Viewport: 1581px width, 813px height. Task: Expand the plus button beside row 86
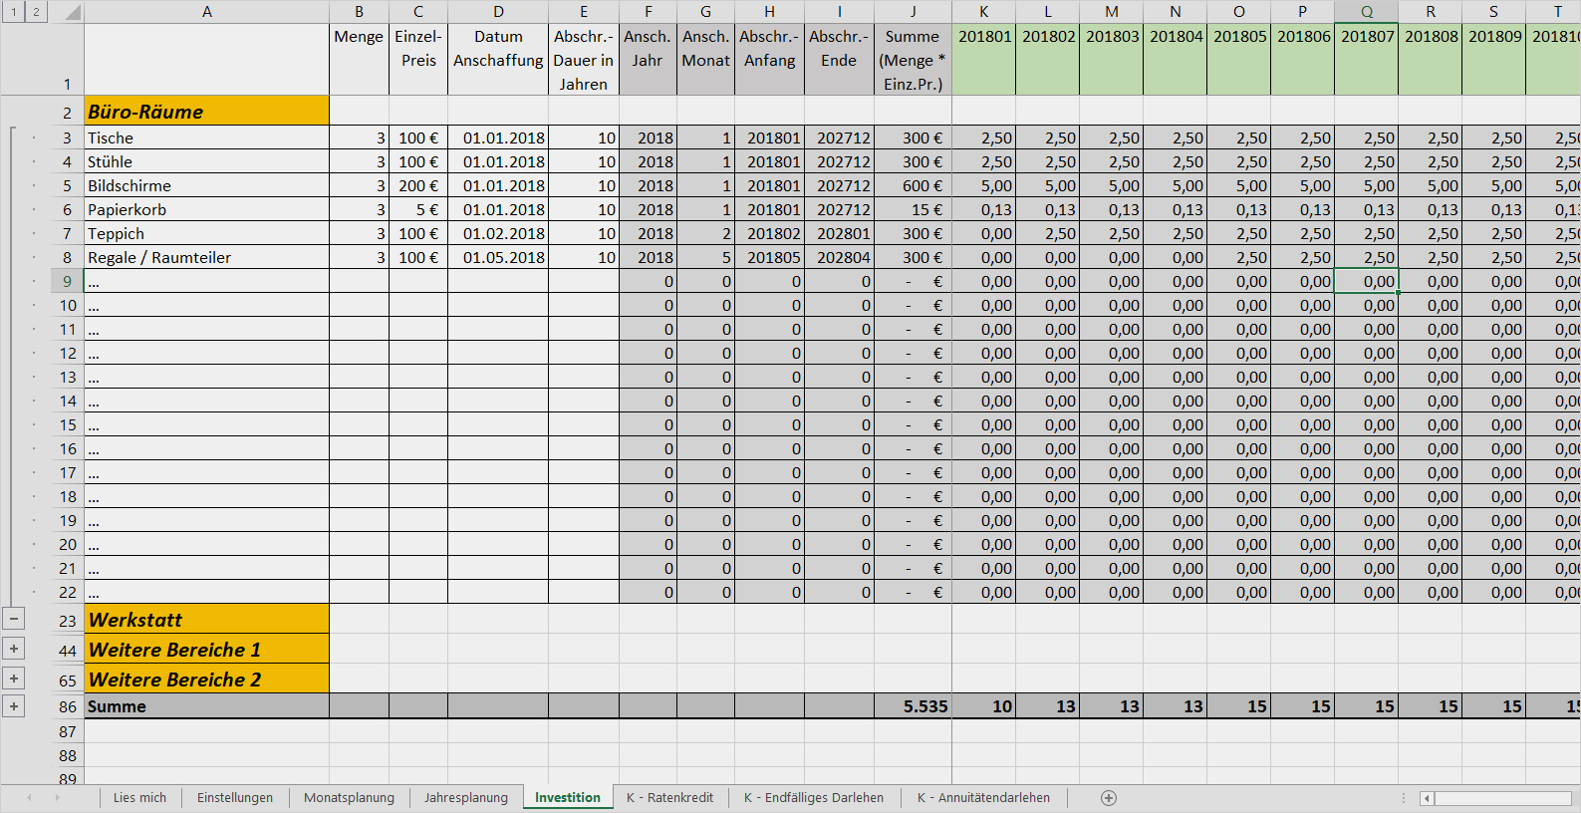coord(14,706)
